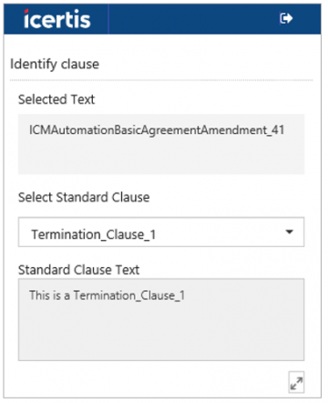Click the empty area of the blue header bar
This screenshot has height=403, width=328.
[x=193, y=19]
